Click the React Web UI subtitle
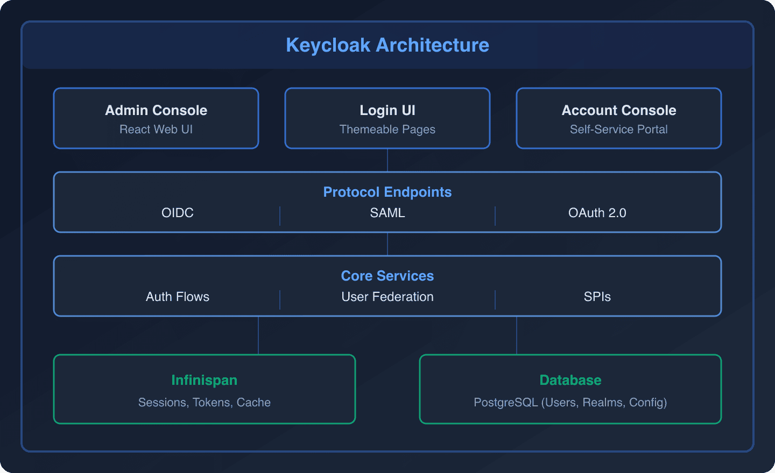The image size is (775, 473). pos(156,130)
